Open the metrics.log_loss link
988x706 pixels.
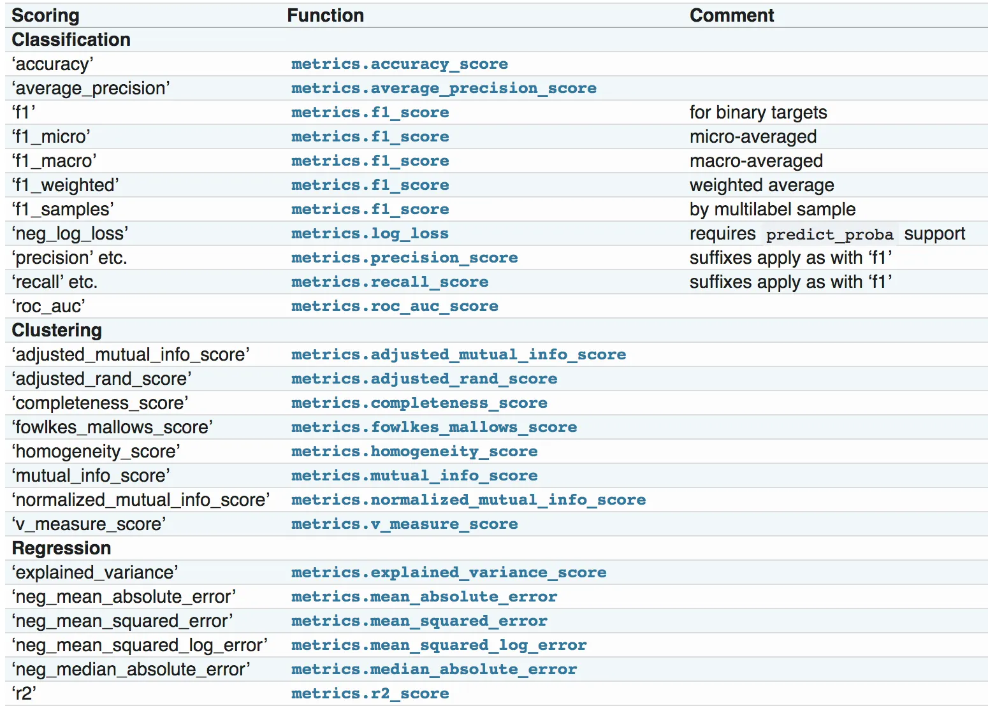(x=370, y=234)
